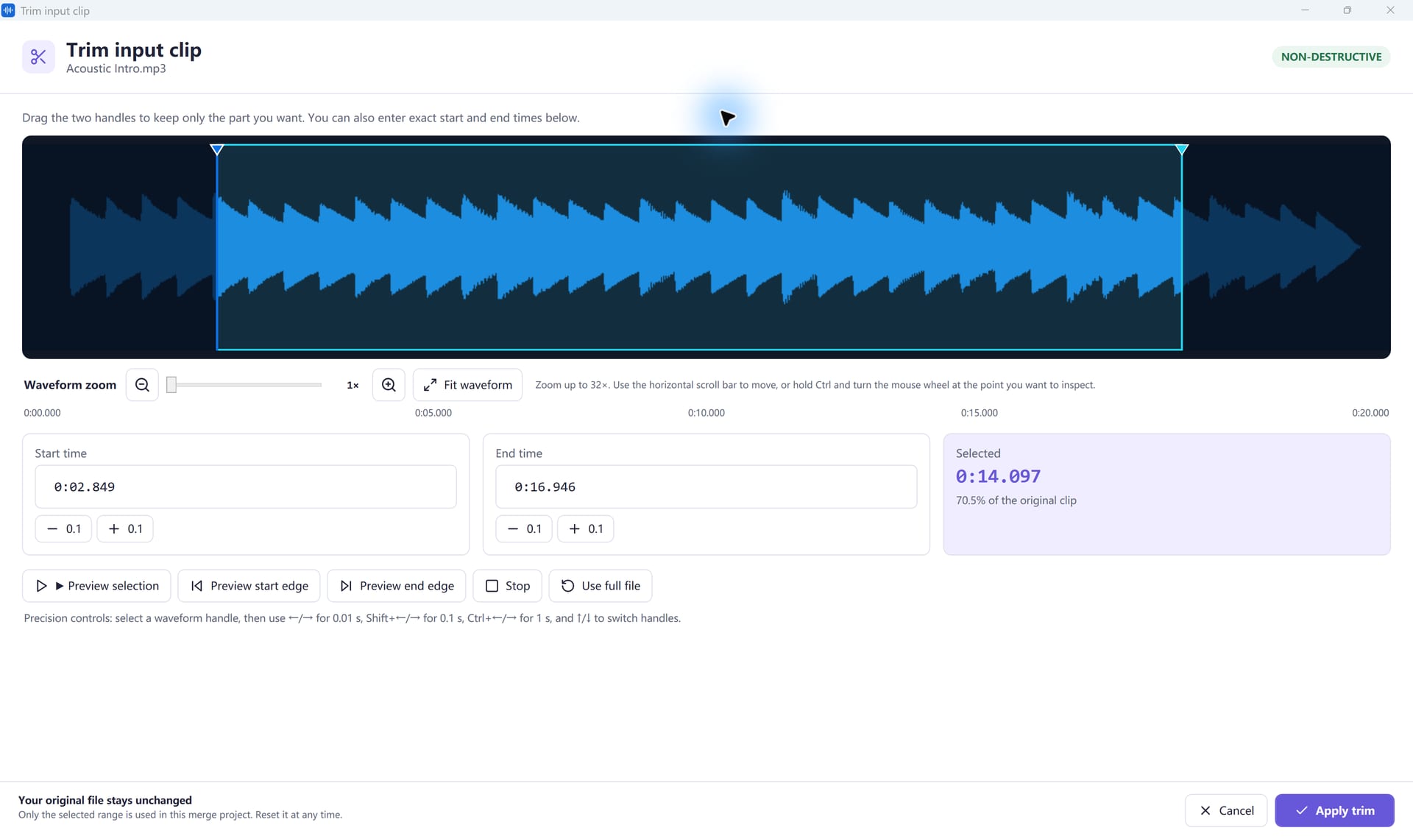Restore down the Trim input clip window
The image size is (1413, 839).
1348,10
